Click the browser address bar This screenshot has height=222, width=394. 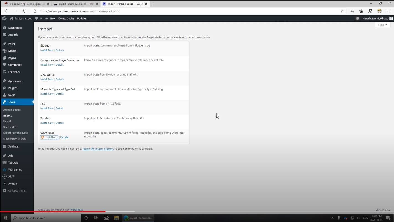[x=166, y=11]
